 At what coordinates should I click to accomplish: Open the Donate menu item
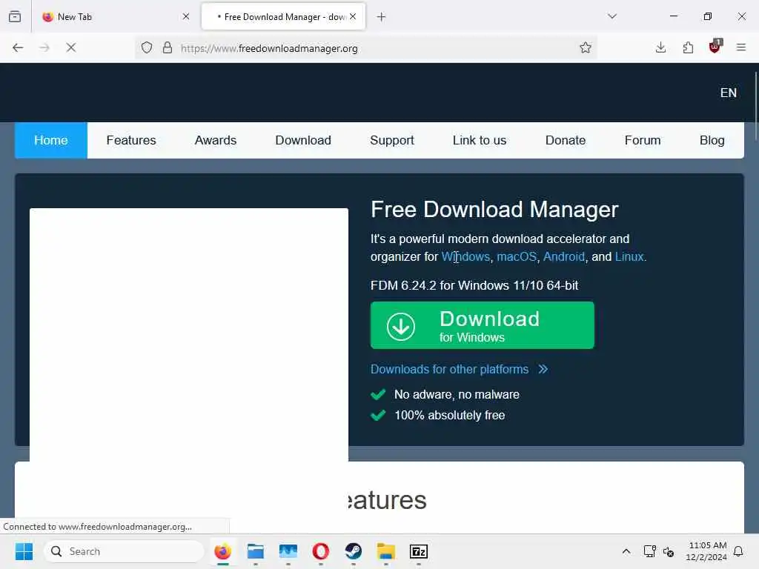566,140
